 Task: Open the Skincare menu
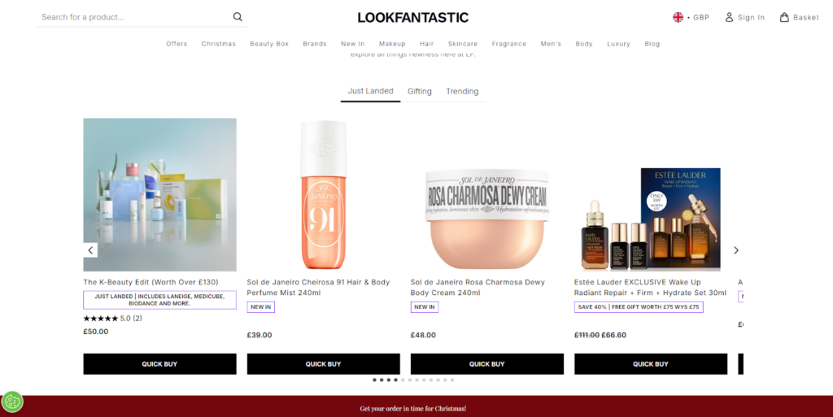(x=463, y=44)
